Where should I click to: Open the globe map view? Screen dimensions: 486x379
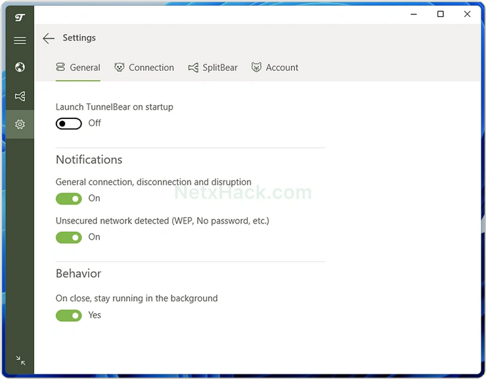20,67
